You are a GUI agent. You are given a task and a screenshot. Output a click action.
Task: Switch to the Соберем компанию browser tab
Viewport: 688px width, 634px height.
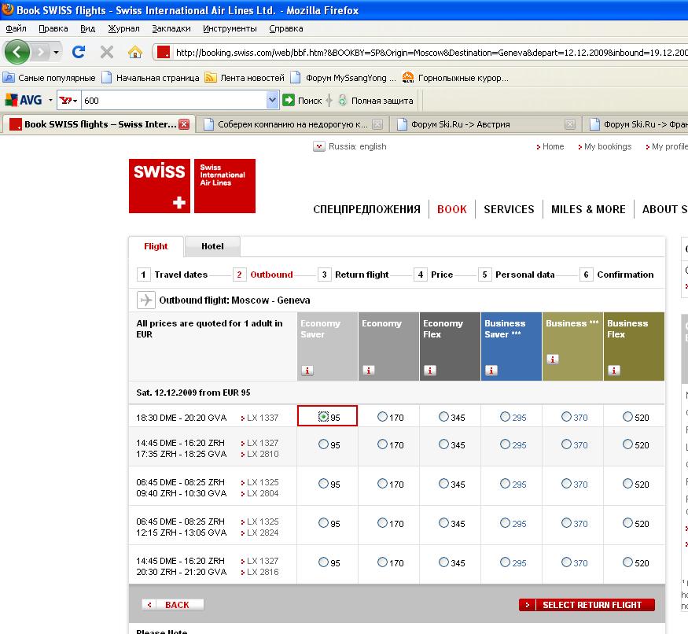point(292,124)
